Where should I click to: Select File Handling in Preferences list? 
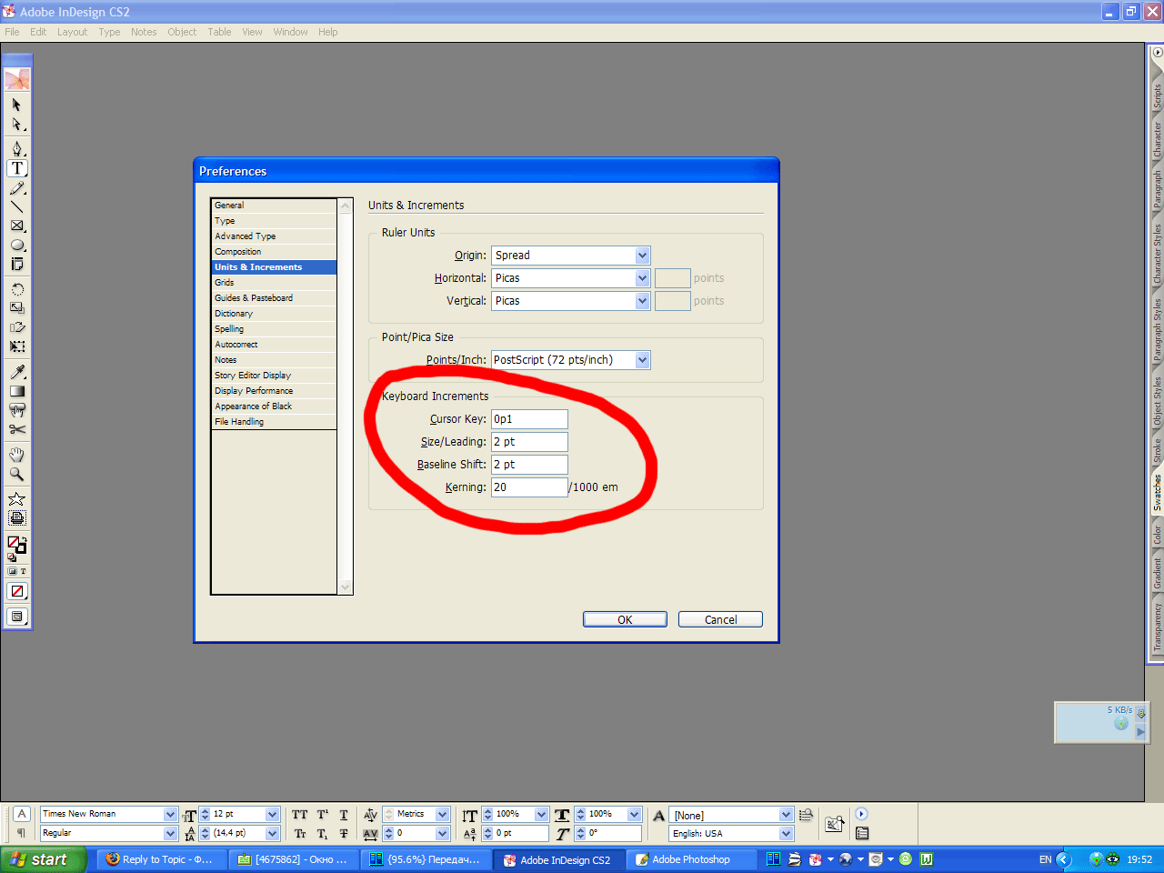pos(274,422)
